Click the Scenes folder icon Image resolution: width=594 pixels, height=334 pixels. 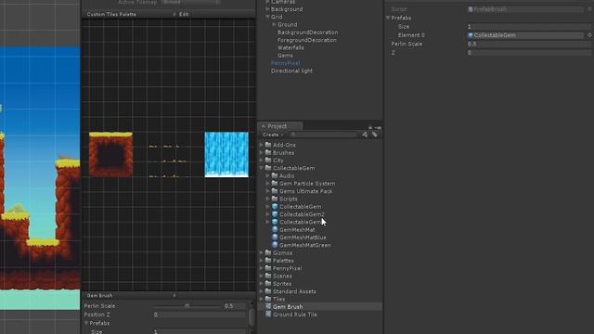point(268,276)
